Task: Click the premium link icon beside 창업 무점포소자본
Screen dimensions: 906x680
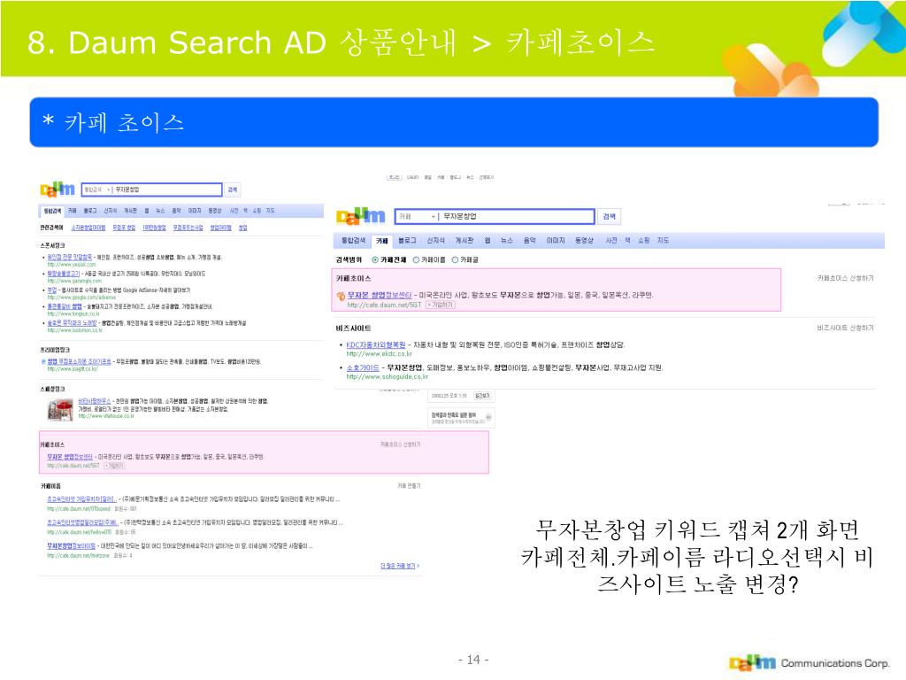Action: coord(43,361)
